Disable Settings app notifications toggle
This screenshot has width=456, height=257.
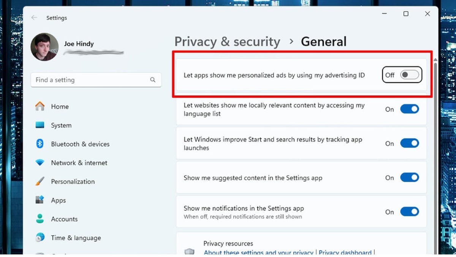pyautogui.click(x=410, y=212)
